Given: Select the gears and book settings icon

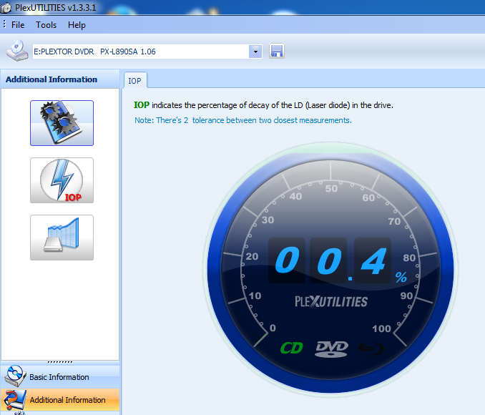Looking at the screenshot, I should [62, 123].
